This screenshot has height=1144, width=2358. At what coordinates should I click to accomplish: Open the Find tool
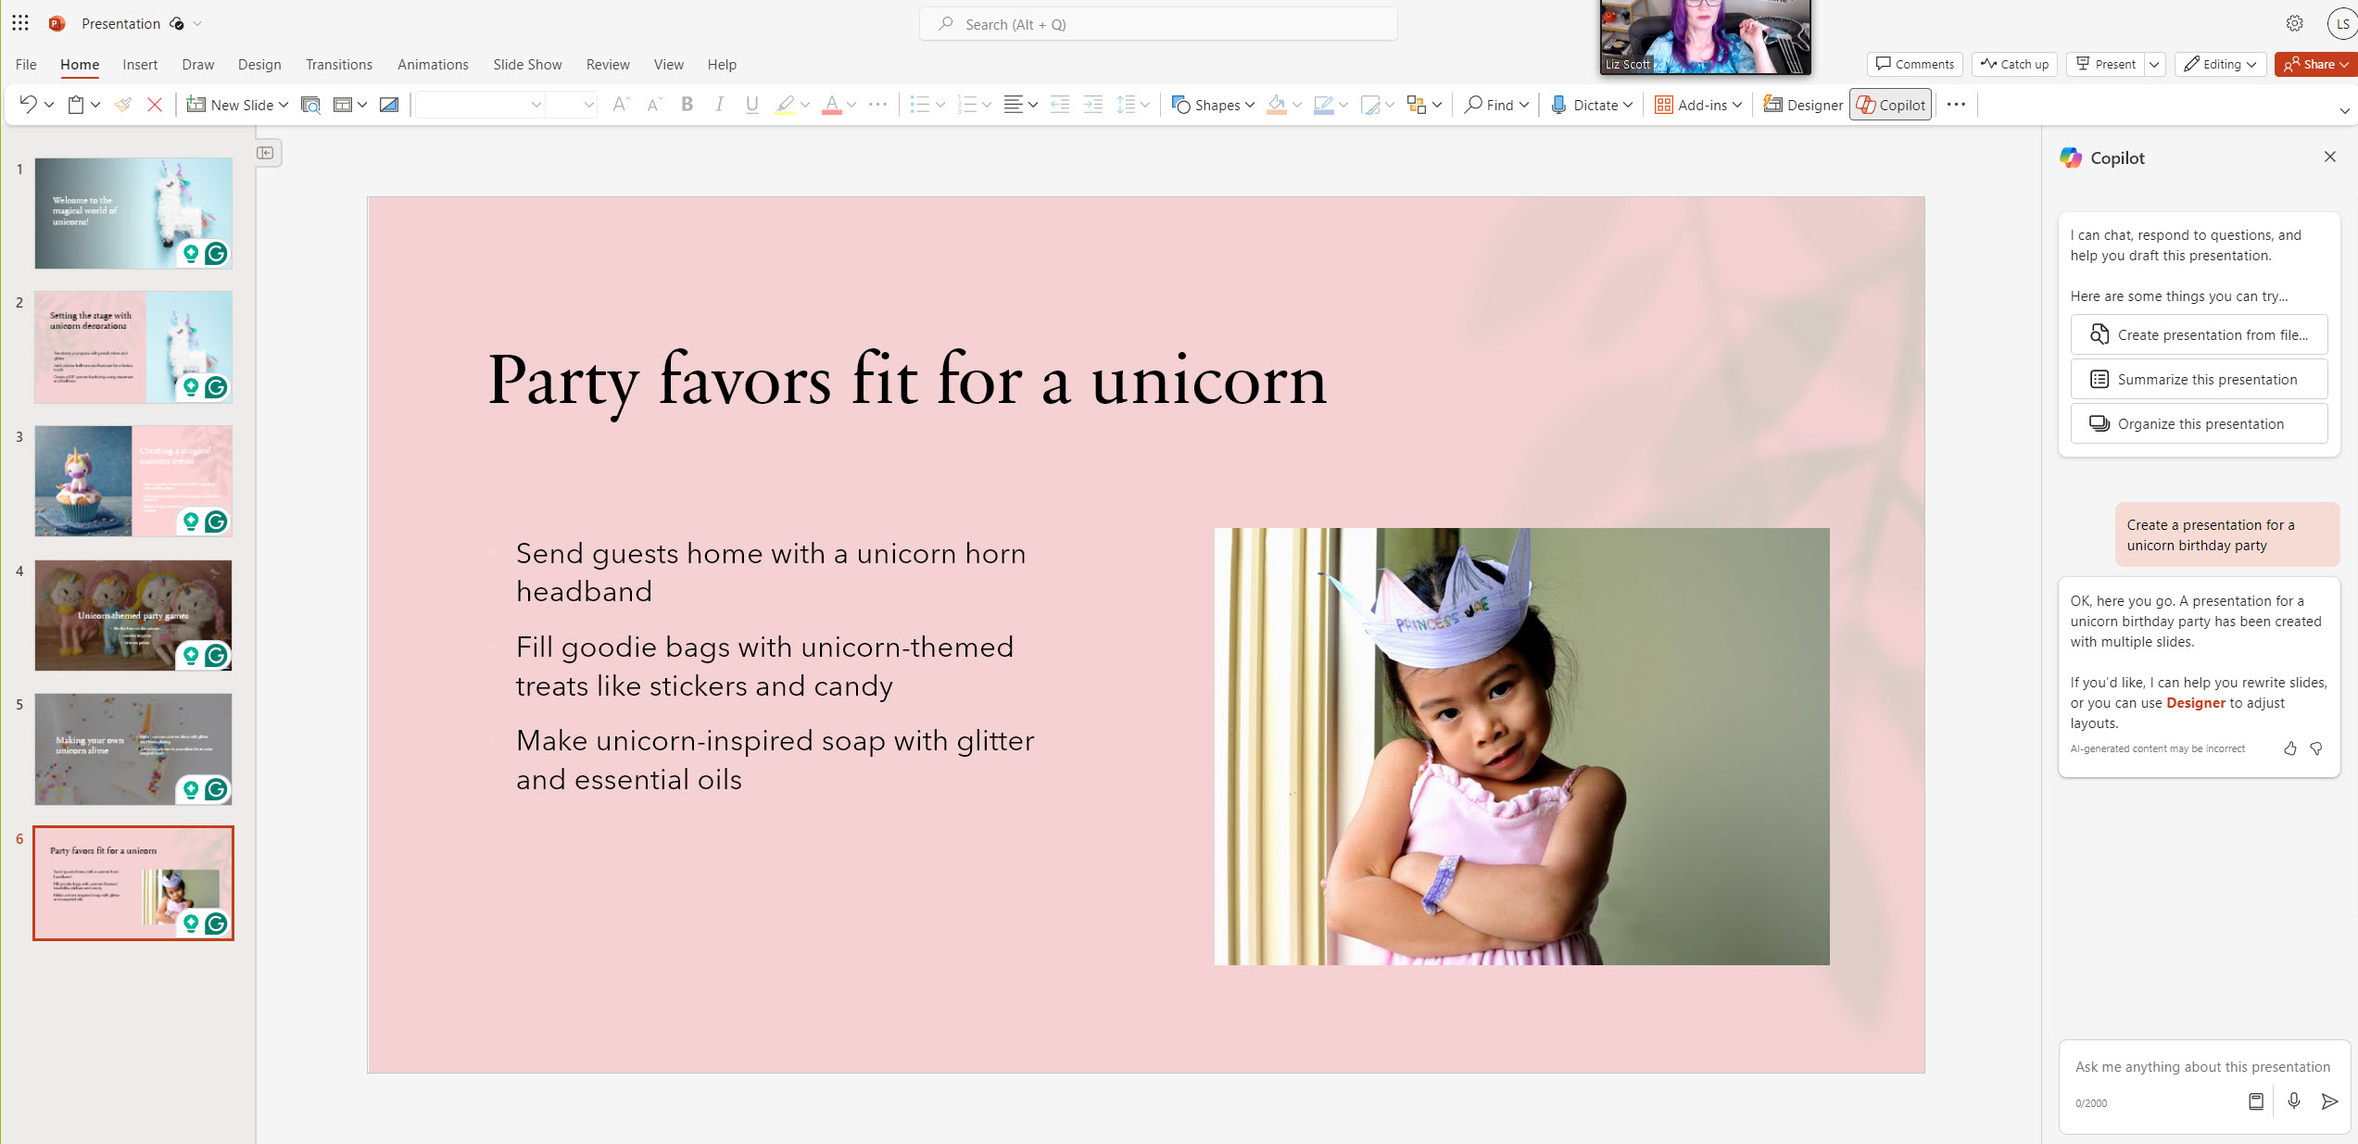(x=1494, y=104)
